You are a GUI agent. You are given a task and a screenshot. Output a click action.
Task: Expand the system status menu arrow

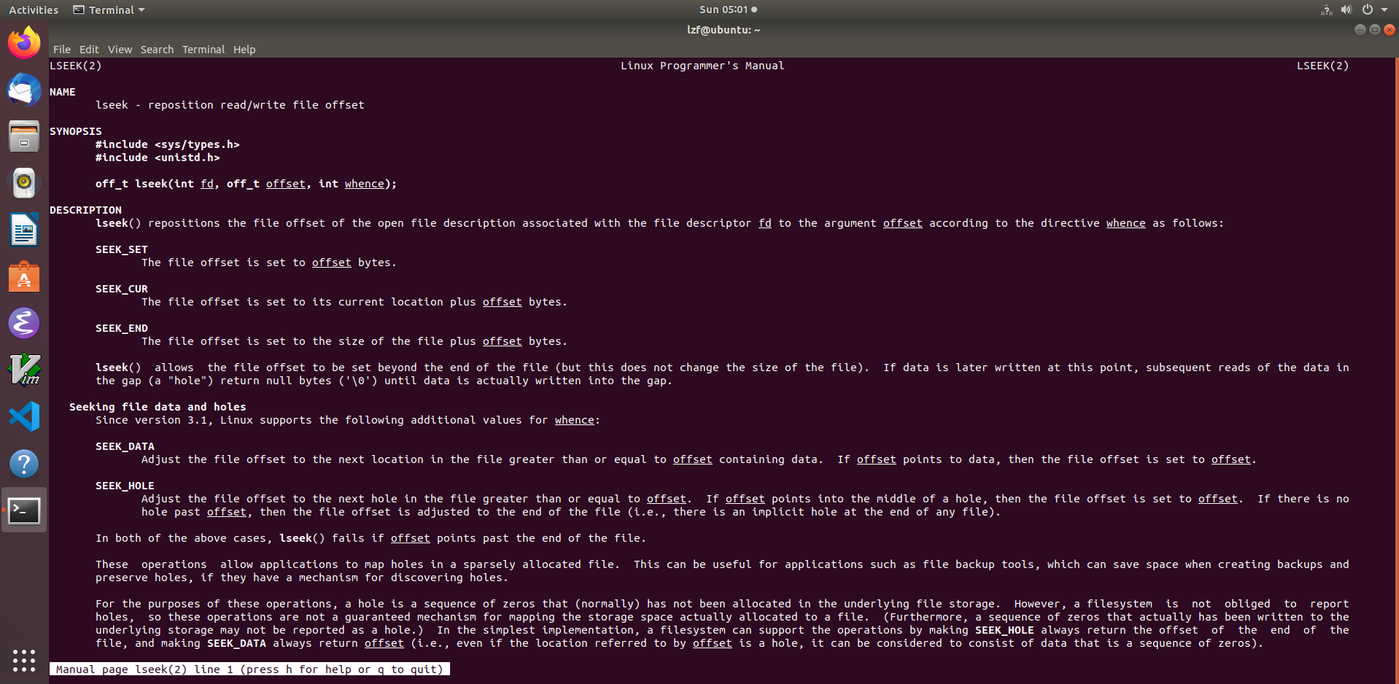[x=1385, y=9]
